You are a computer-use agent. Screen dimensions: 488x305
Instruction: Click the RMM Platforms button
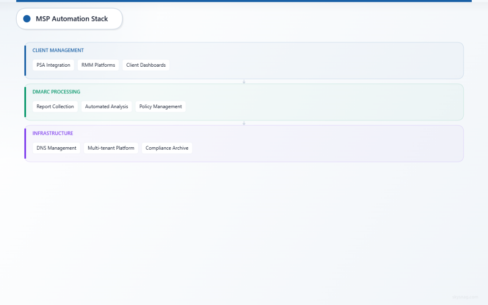[x=98, y=65]
